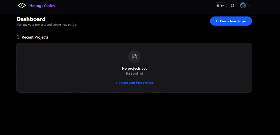Click the globe icon in language selector
Image resolution: width=280 pixels, height=135 pixels.
pos(218,5)
